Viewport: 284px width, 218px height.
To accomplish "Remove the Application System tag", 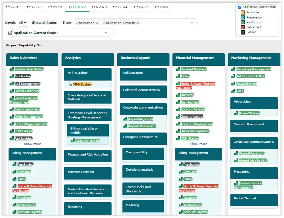I will coord(138,23).
